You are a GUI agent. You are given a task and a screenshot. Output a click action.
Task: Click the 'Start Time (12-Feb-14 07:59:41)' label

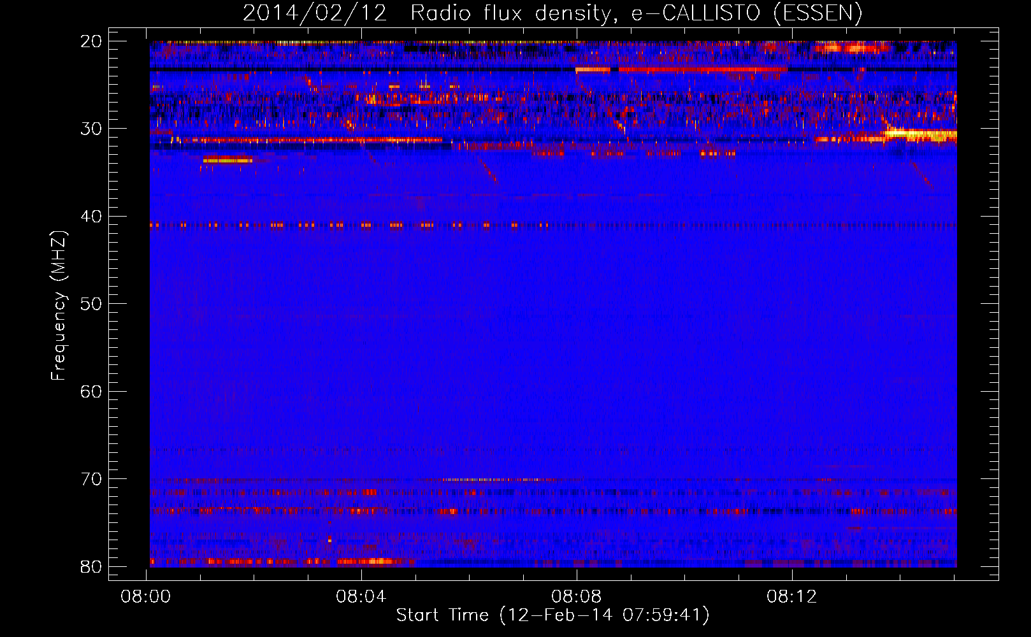pyautogui.click(x=552, y=615)
